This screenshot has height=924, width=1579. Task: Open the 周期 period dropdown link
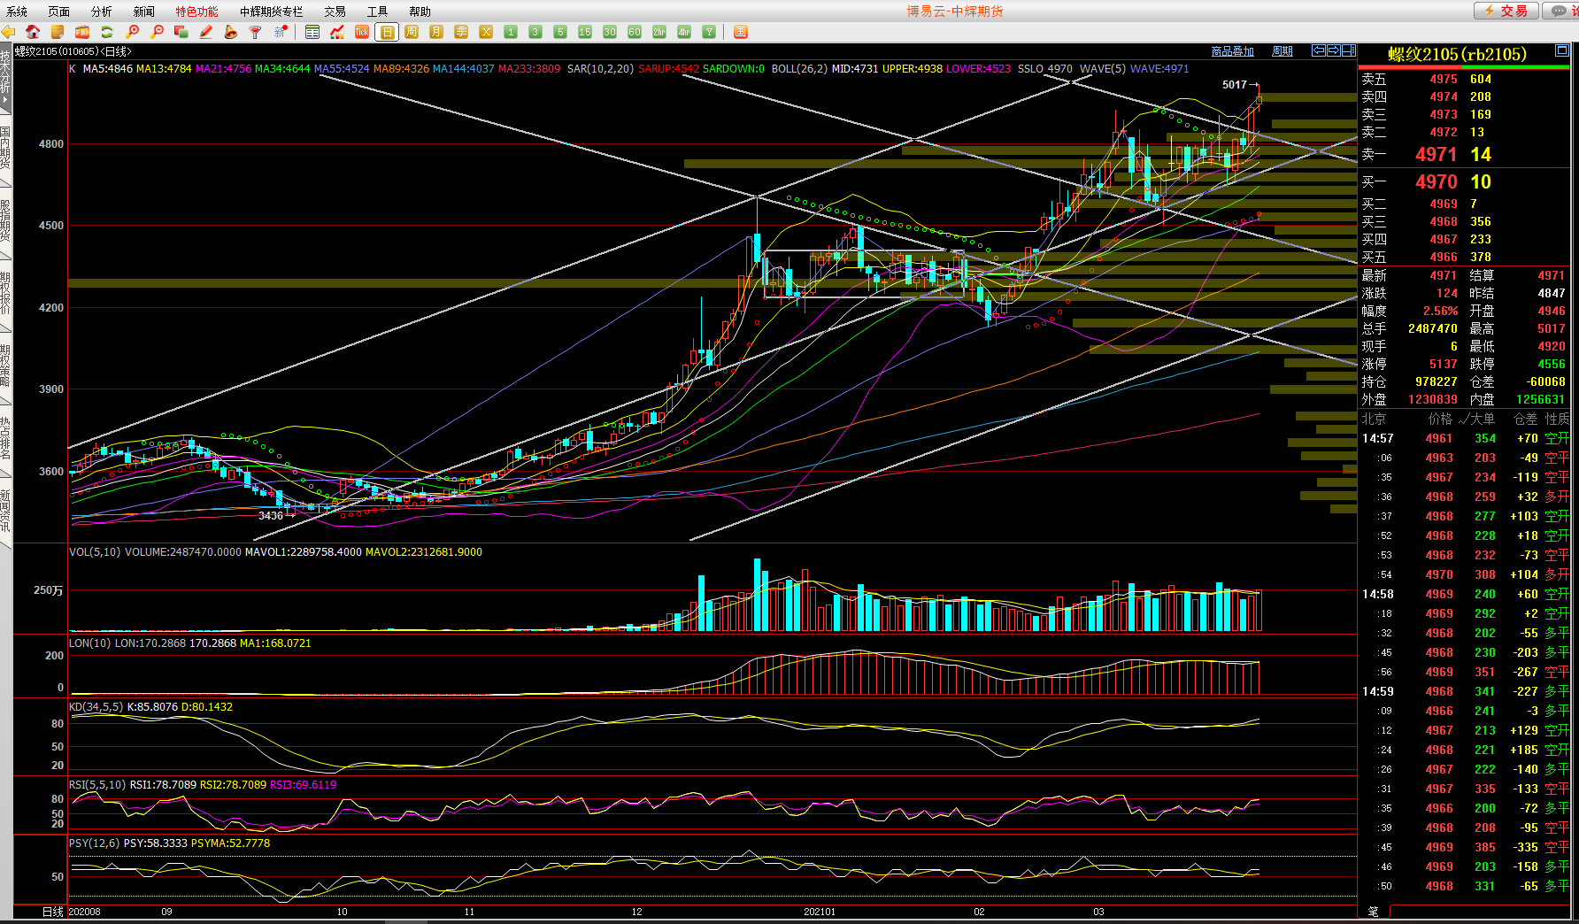tap(1282, 51)
